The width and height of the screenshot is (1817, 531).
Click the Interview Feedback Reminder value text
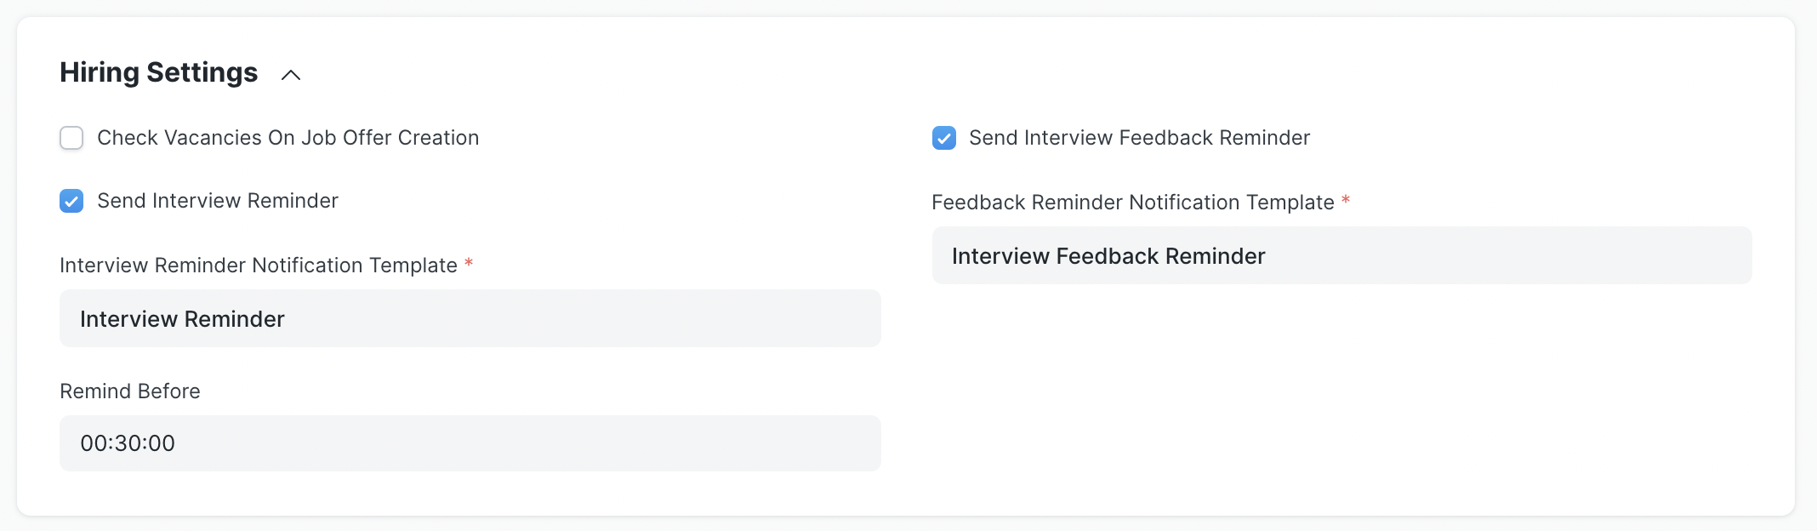[x=1108, y=256]
